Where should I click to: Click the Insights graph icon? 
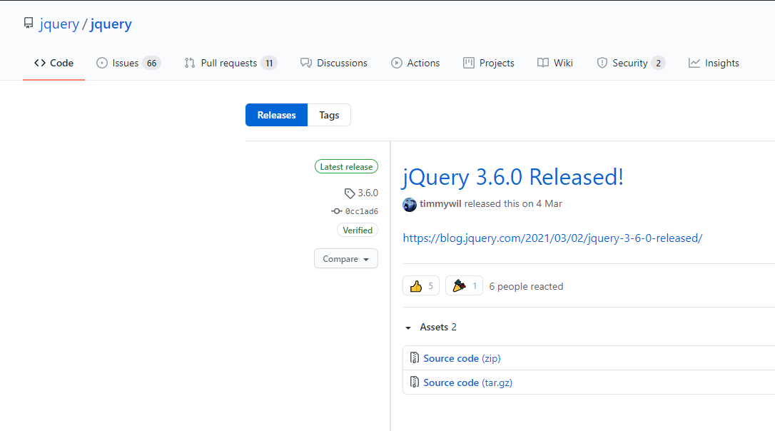(x=694, y=63)
